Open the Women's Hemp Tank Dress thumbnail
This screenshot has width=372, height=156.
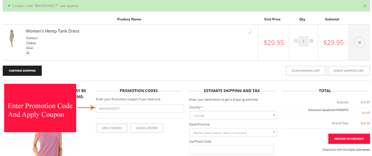[x=12, y=39]
